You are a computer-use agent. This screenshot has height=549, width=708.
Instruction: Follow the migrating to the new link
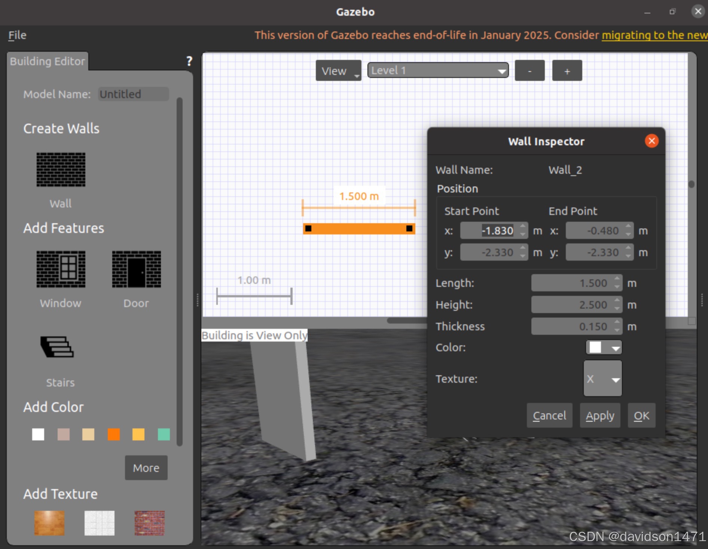(x=654, y=35)
